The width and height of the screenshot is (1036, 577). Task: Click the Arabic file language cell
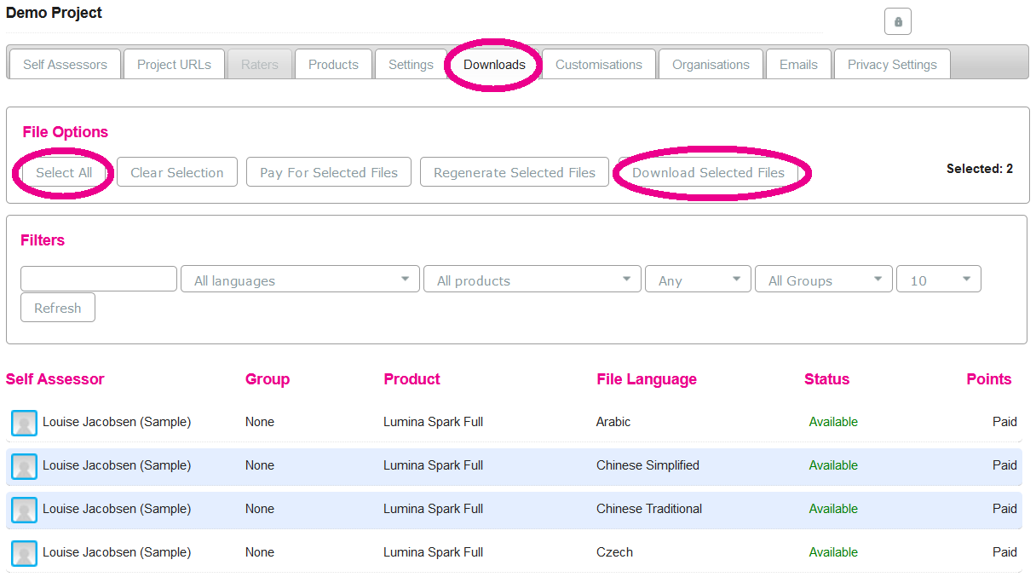coord(613,422)
